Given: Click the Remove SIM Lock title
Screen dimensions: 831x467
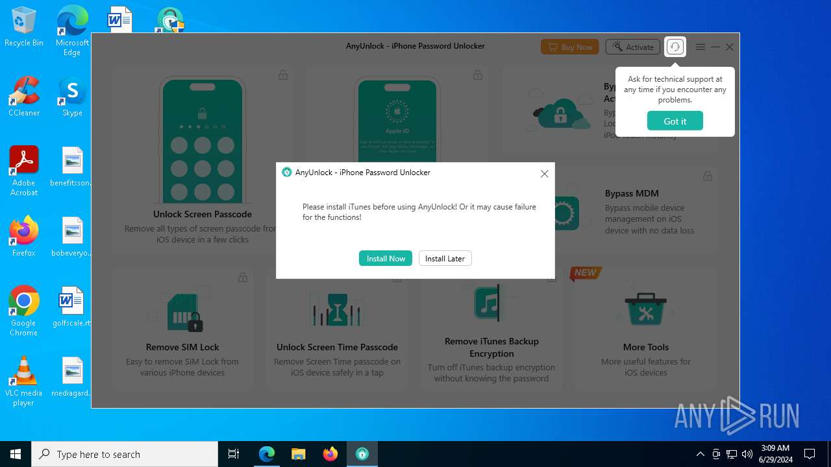Looking at the screenshot, I should tap(182, 347).
